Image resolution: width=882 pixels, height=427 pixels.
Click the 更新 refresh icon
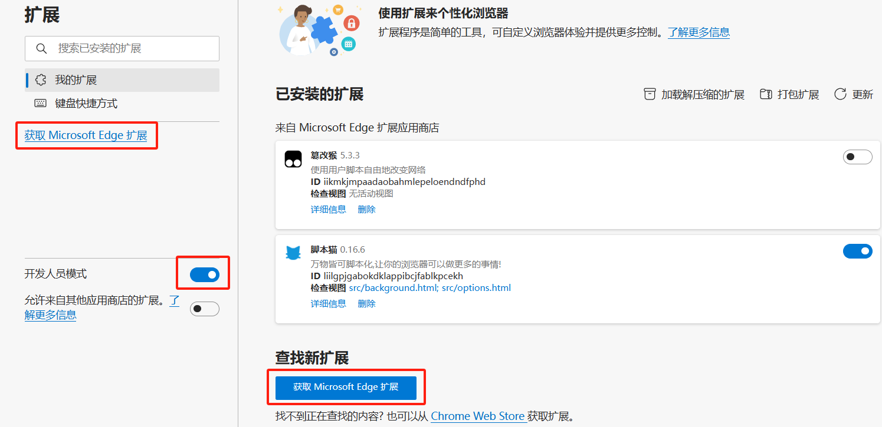(x=840, y=94)
